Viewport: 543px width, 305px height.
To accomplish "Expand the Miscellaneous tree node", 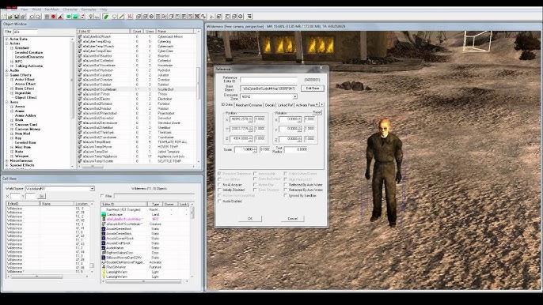I will 7,161.
